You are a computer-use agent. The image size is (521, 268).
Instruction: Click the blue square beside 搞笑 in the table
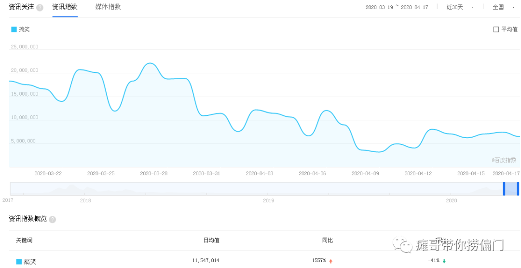pos(19,262)
